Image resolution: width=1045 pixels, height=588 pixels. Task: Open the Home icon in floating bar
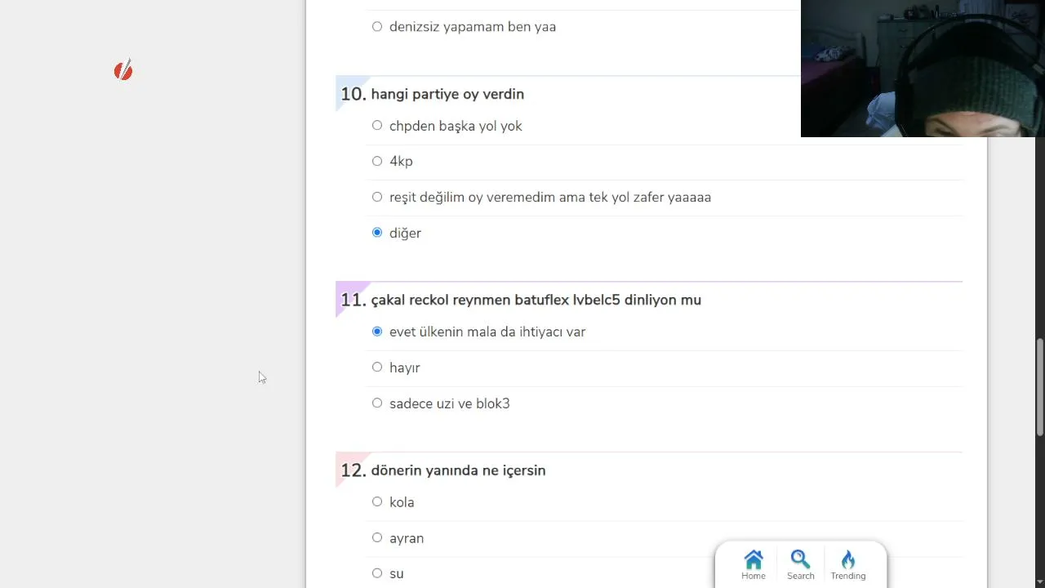pyautogui.click(x=754, y=560)
